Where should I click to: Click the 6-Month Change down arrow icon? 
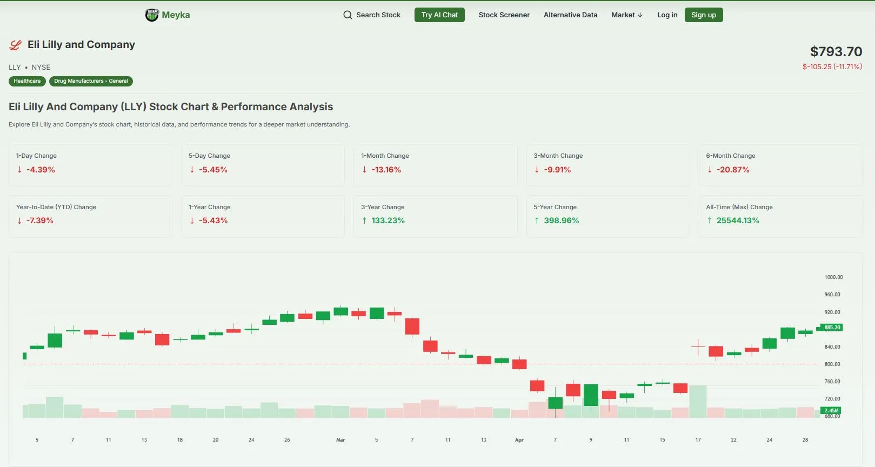(710, 170)
